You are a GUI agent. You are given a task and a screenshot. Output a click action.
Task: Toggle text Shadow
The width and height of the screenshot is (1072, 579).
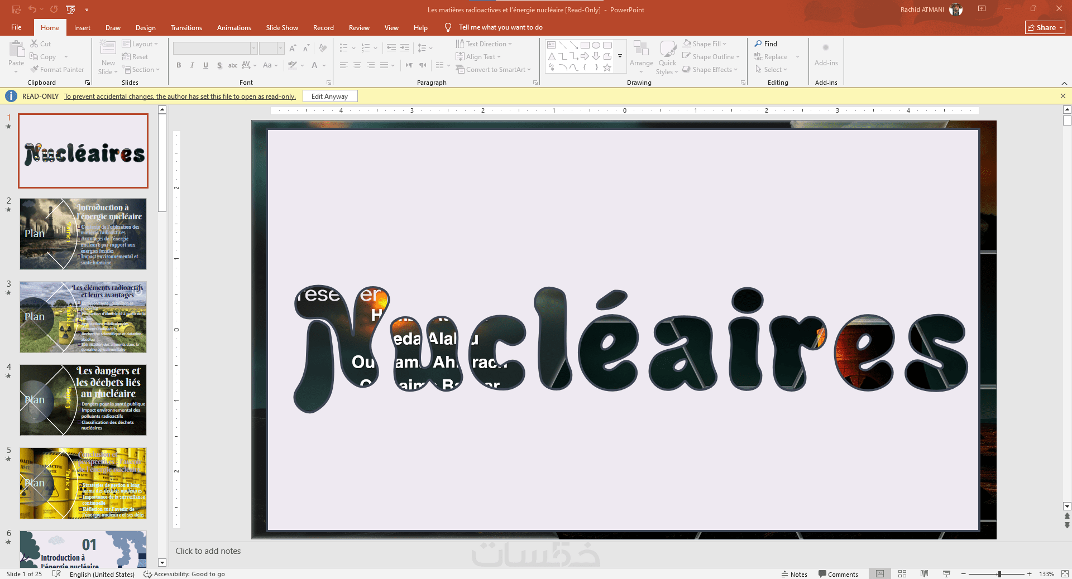coord(219,65)
